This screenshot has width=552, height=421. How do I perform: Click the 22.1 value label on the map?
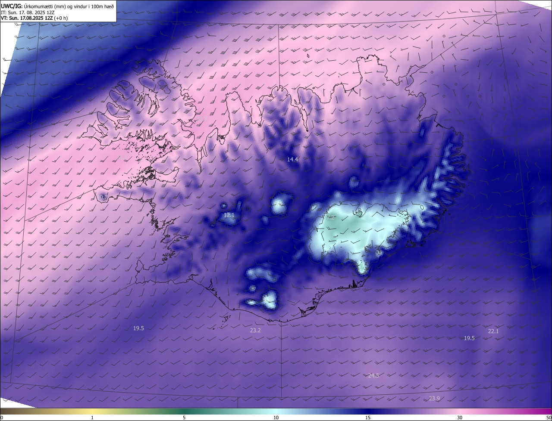(x=493, y=331)
